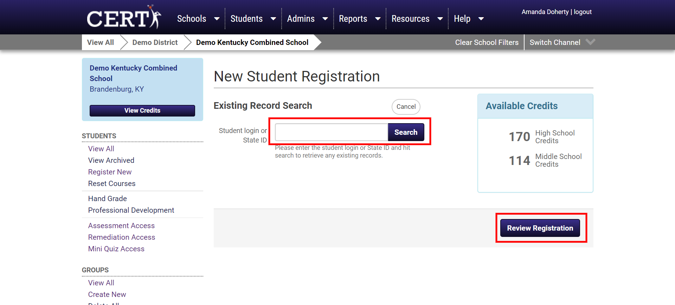Click the CERT logo
675x305 pixels.
[x=123, y=18]
